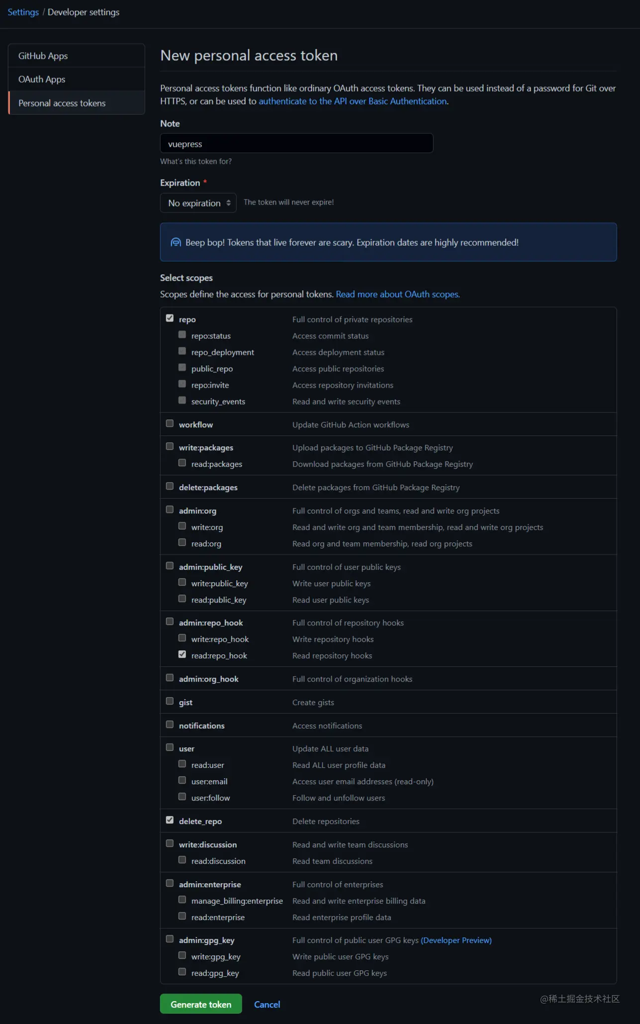
Task: Open Read more about OAuth scopes link
Action: point(398,294)
